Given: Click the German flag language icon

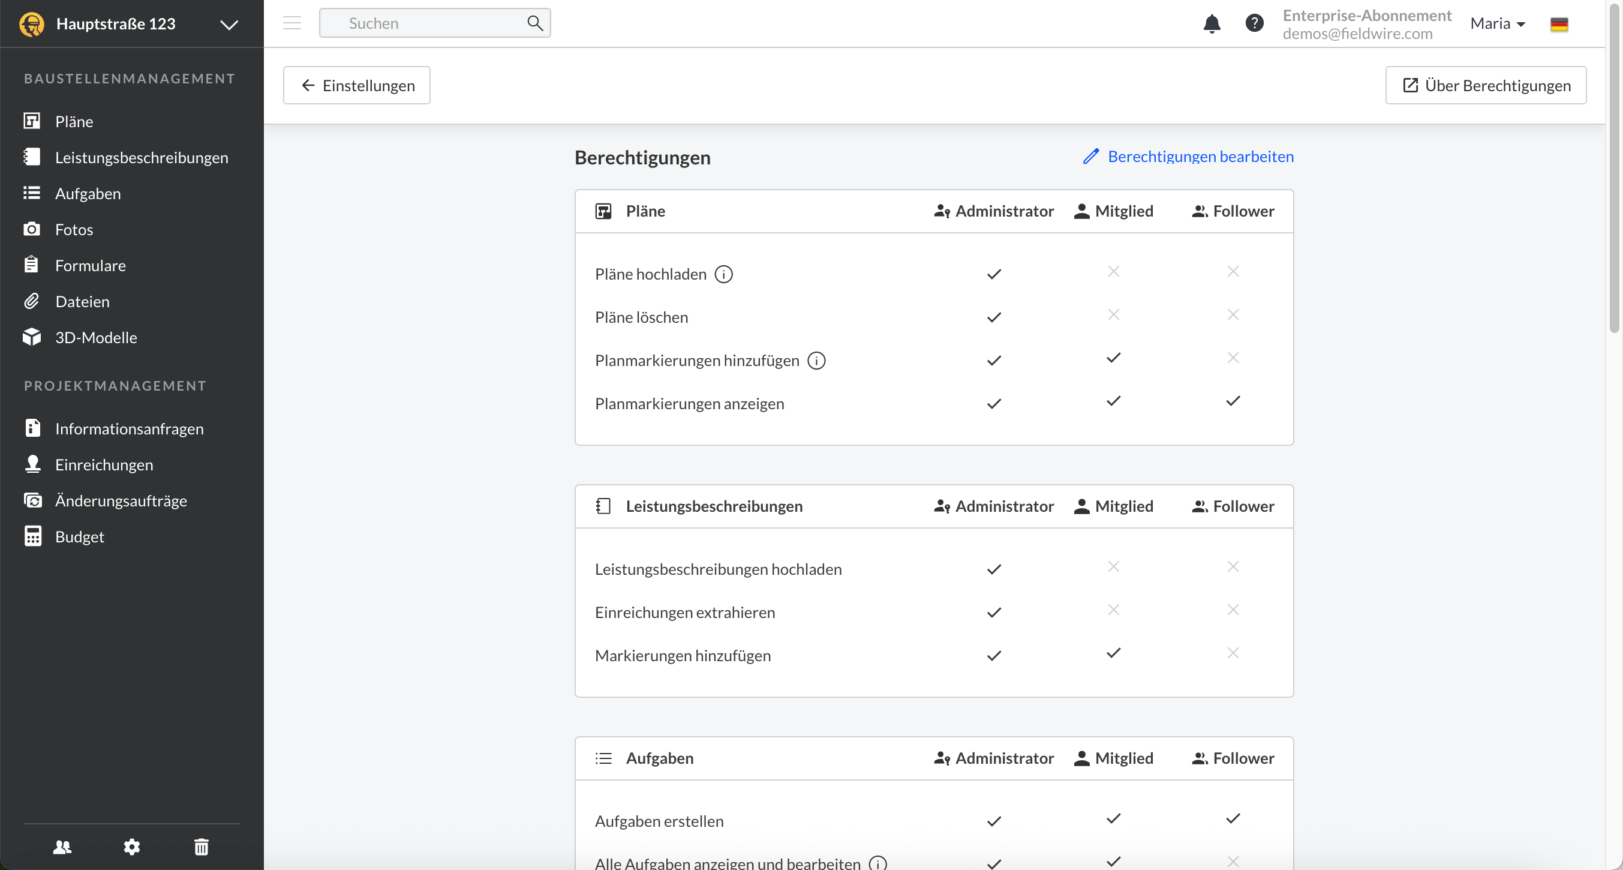Looking at the screenshot, I should [x=1559, y=24].
